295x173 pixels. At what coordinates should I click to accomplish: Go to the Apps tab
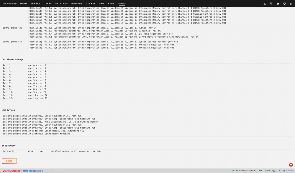tap(111, 3)
